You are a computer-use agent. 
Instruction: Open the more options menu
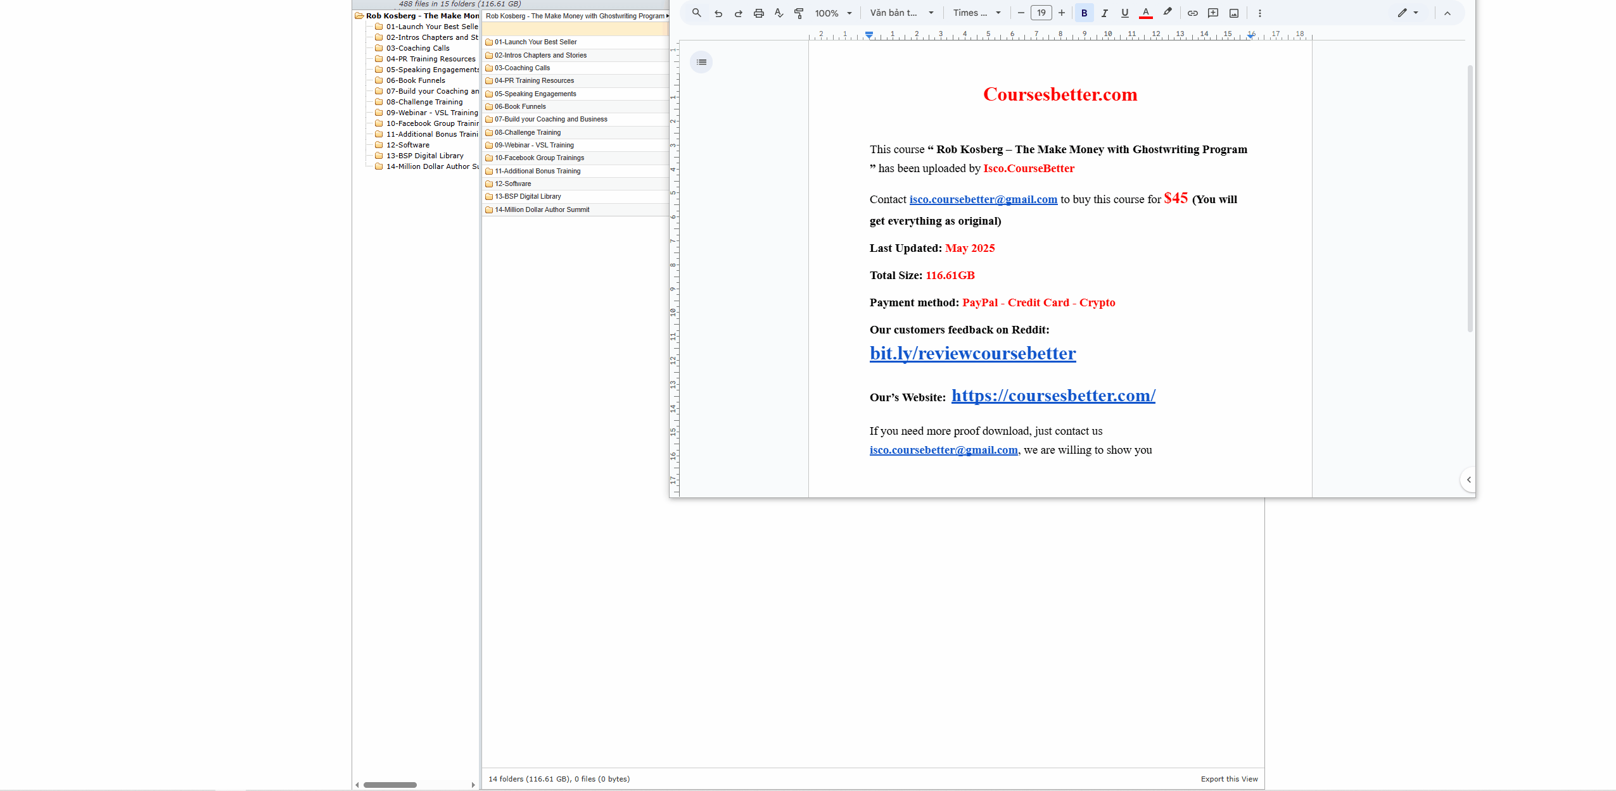coord(1260,13)
